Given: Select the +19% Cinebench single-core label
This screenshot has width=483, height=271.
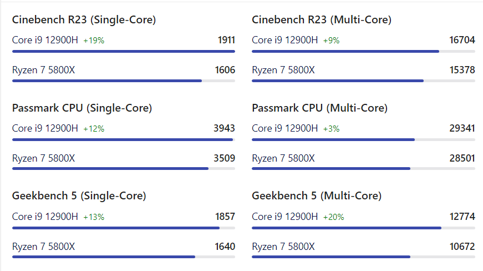Looking at the screenshot, I should coord(94,41).
